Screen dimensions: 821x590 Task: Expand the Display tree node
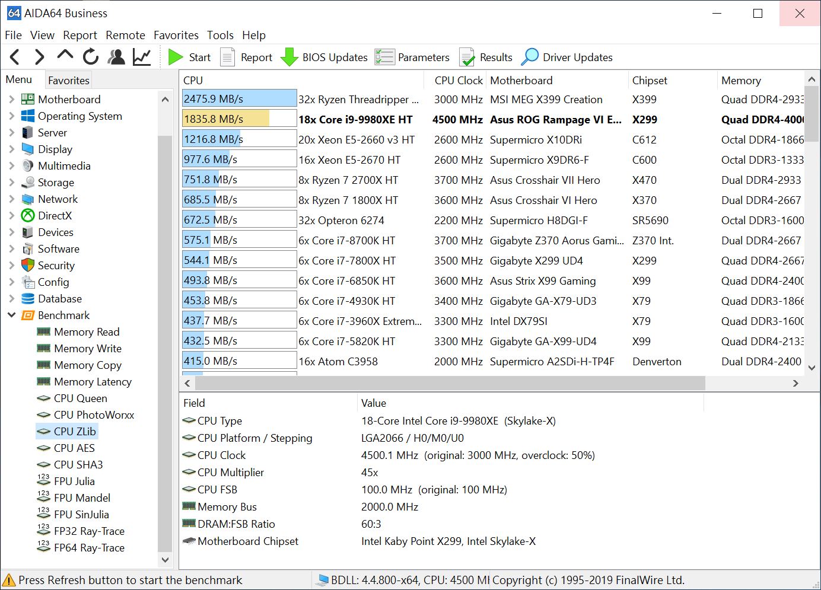coord(11,149)
